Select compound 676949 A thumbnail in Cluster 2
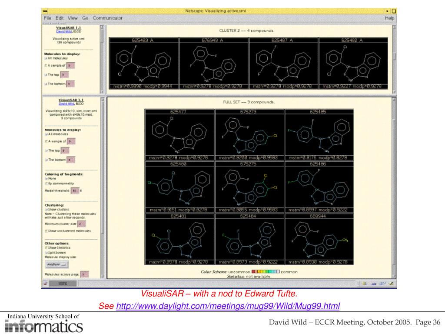 point(214,63)
